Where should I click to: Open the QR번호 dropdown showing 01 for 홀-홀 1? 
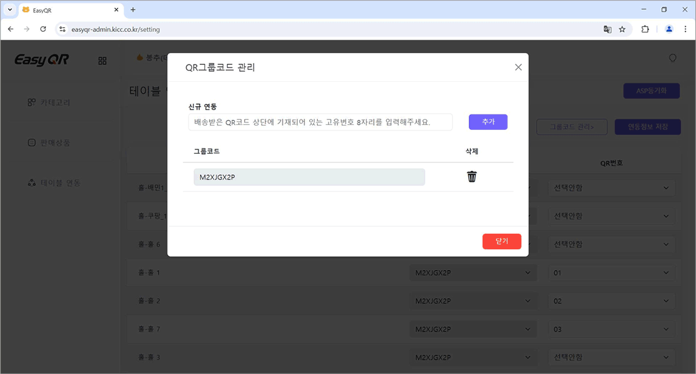pyautogui.click(x=611, y=272)
